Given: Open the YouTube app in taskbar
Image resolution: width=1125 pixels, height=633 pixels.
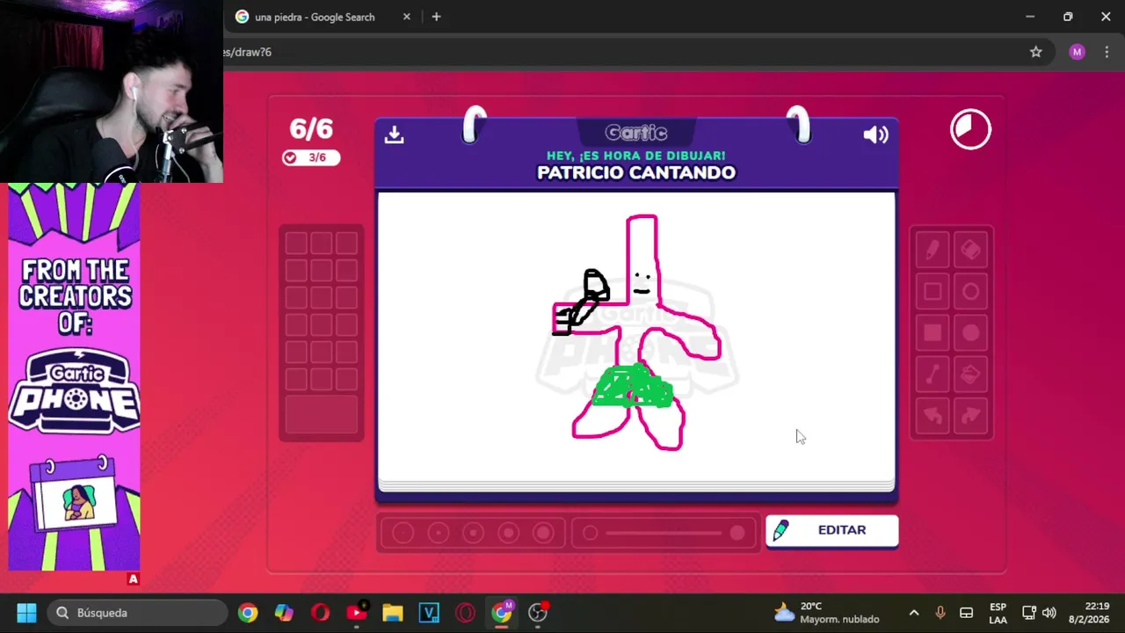Looking at the screenshot, I should 357,613.
